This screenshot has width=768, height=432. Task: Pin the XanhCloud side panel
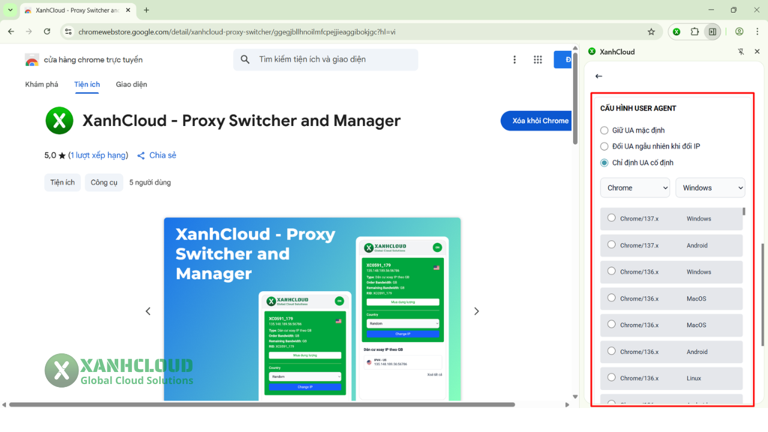741,52
